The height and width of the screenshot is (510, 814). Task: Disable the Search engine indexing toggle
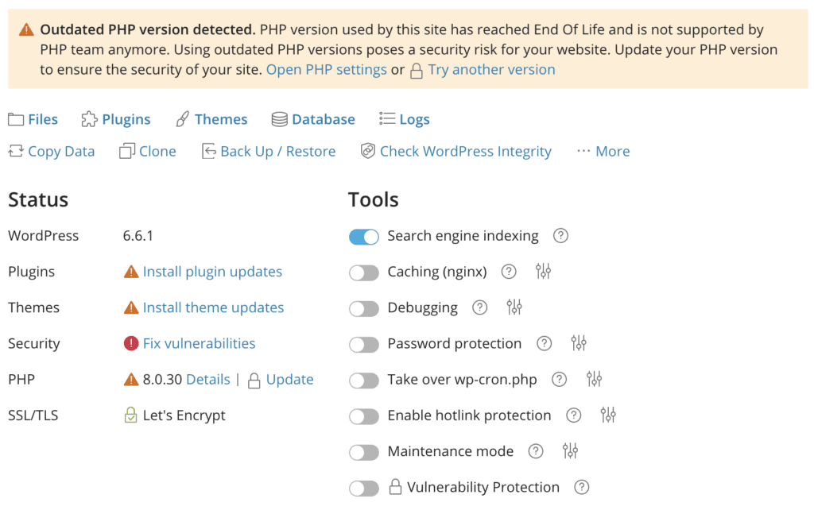click(364, 237)
